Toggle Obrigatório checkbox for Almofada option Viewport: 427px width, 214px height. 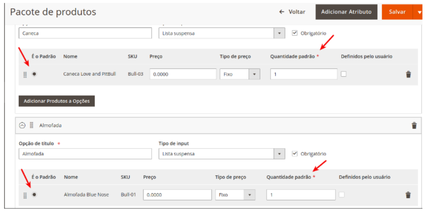pyautogui.click(x=295, y=154)
